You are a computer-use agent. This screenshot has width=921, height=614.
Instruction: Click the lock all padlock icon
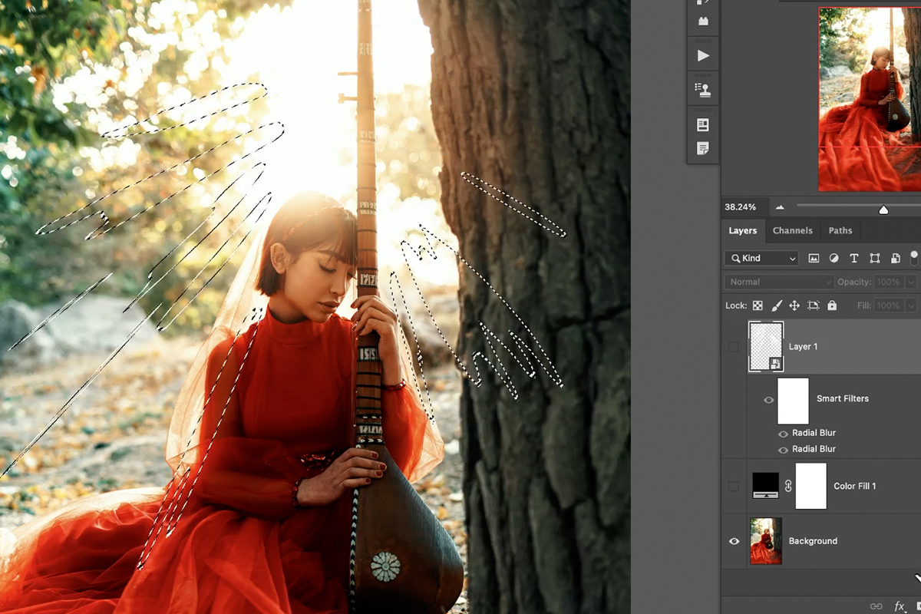831,305
